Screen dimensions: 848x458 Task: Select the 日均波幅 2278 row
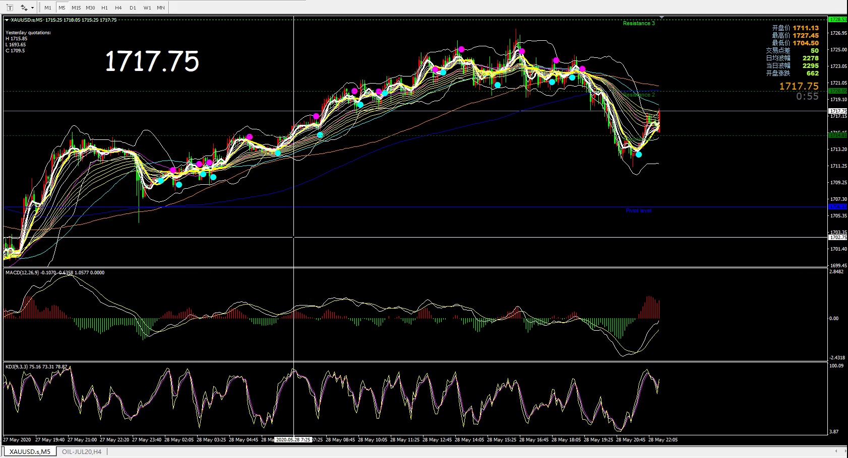pos(792,58)
